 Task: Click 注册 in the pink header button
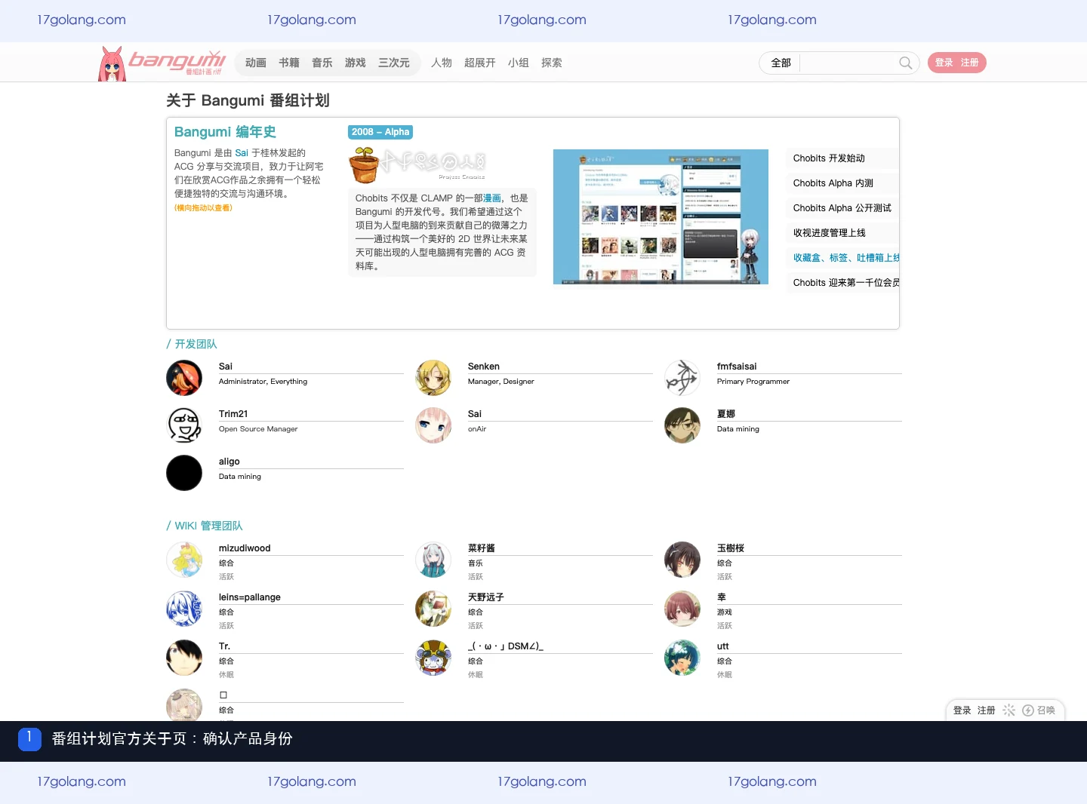(970, 63)
